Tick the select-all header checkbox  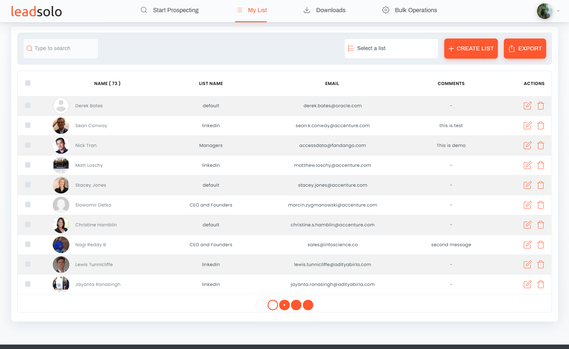pyautogui.click(x=28, y=83)
